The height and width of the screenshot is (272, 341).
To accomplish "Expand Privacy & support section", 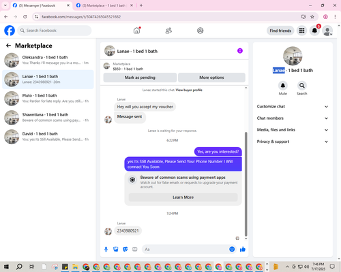I will click(293, 141).
